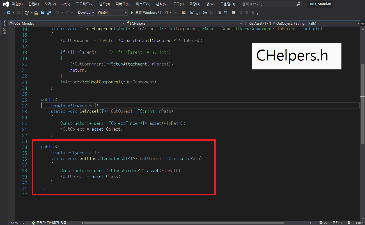
Task: Open the 디버그(D) menu
Action: (x=123, y=4)
